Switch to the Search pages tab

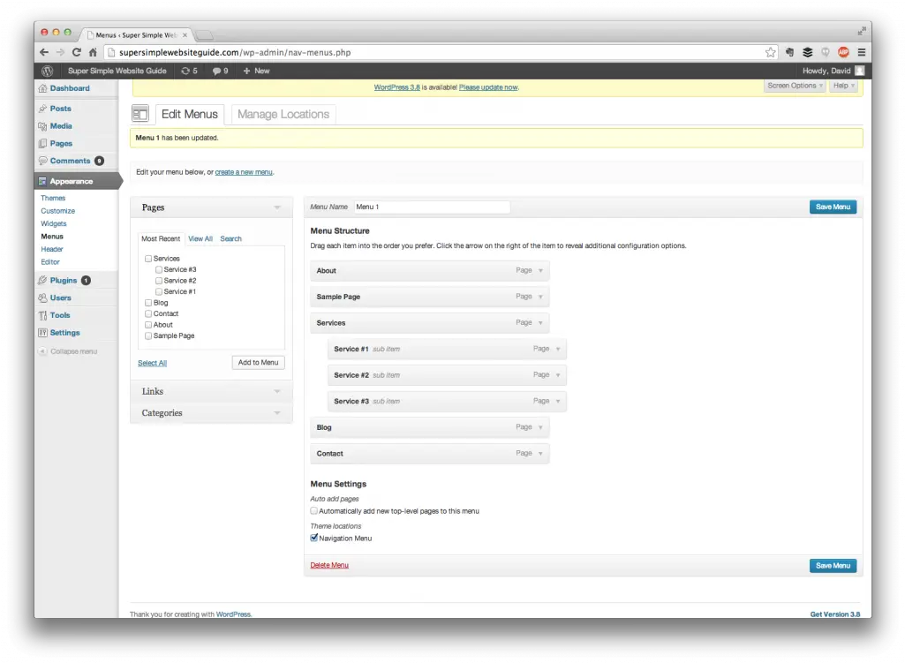[230, 239]
